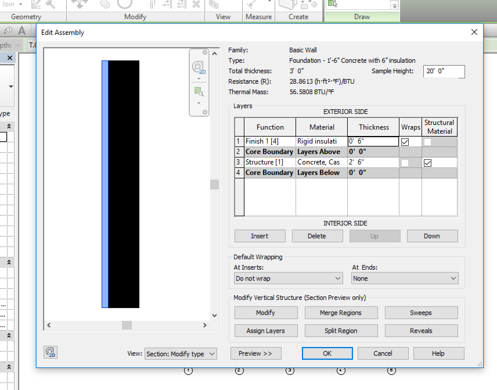497x390 pixels.
Task: Click the Assign Layers button
Action: 266,330
